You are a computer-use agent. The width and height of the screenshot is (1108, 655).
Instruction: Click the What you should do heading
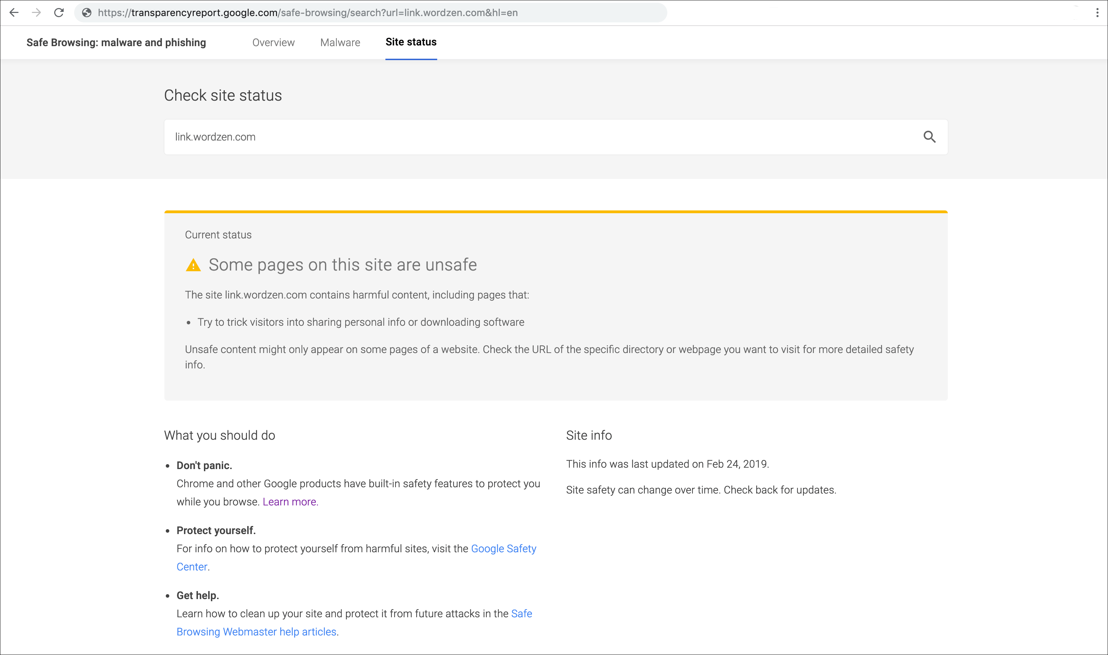[220, 435]
